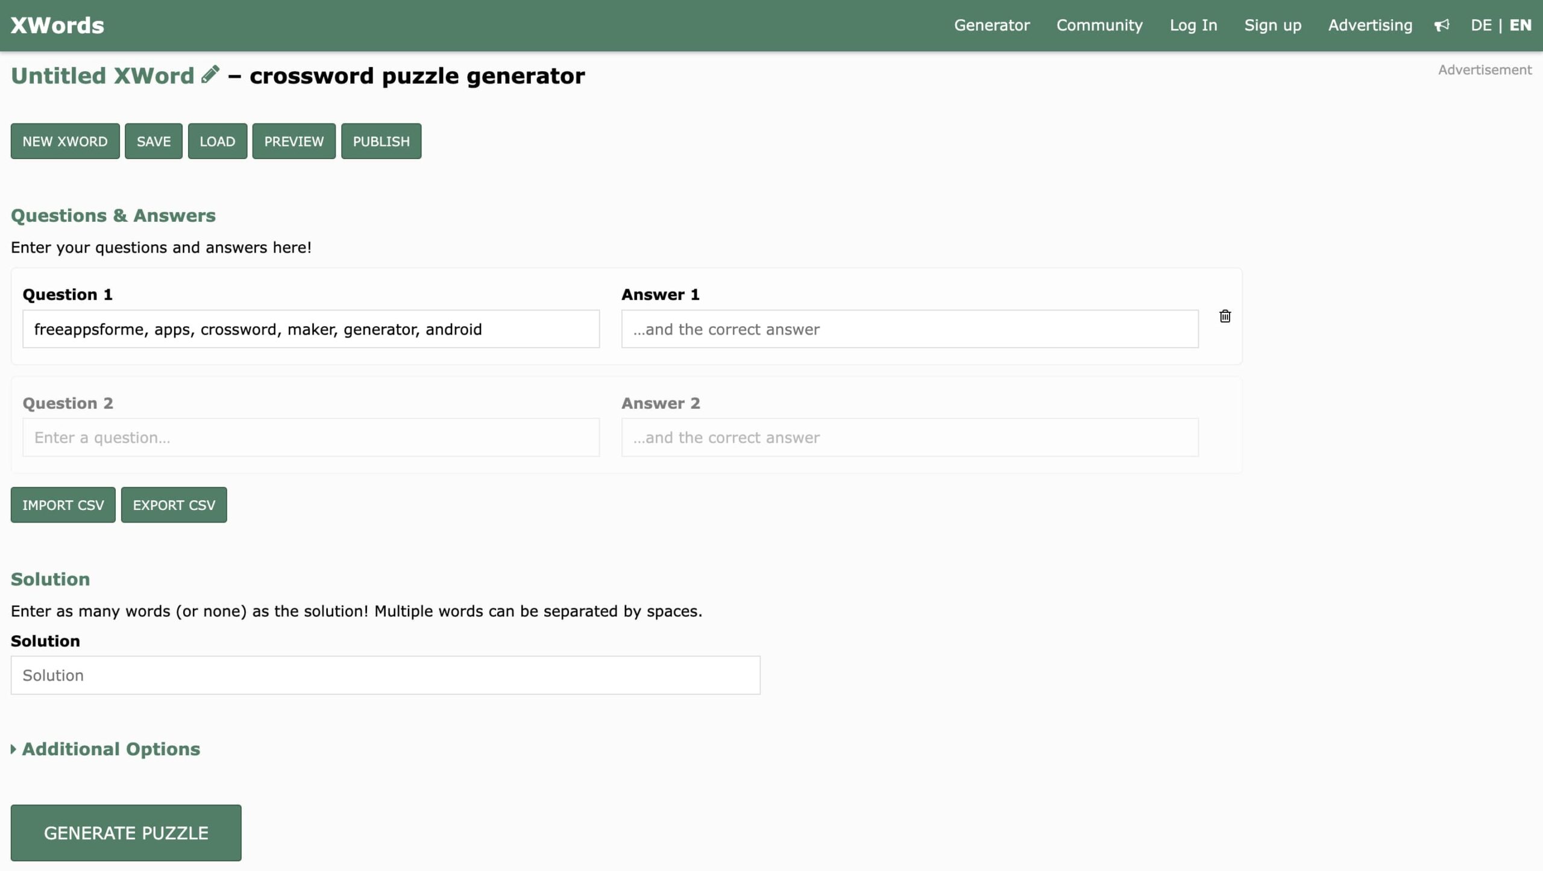Click the EXPORT CSV button
This screenshot has height=871, width=1543.
click(174, 505)
